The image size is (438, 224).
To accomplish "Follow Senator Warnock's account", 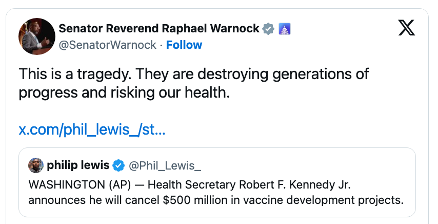I will (x=184, y=45).
